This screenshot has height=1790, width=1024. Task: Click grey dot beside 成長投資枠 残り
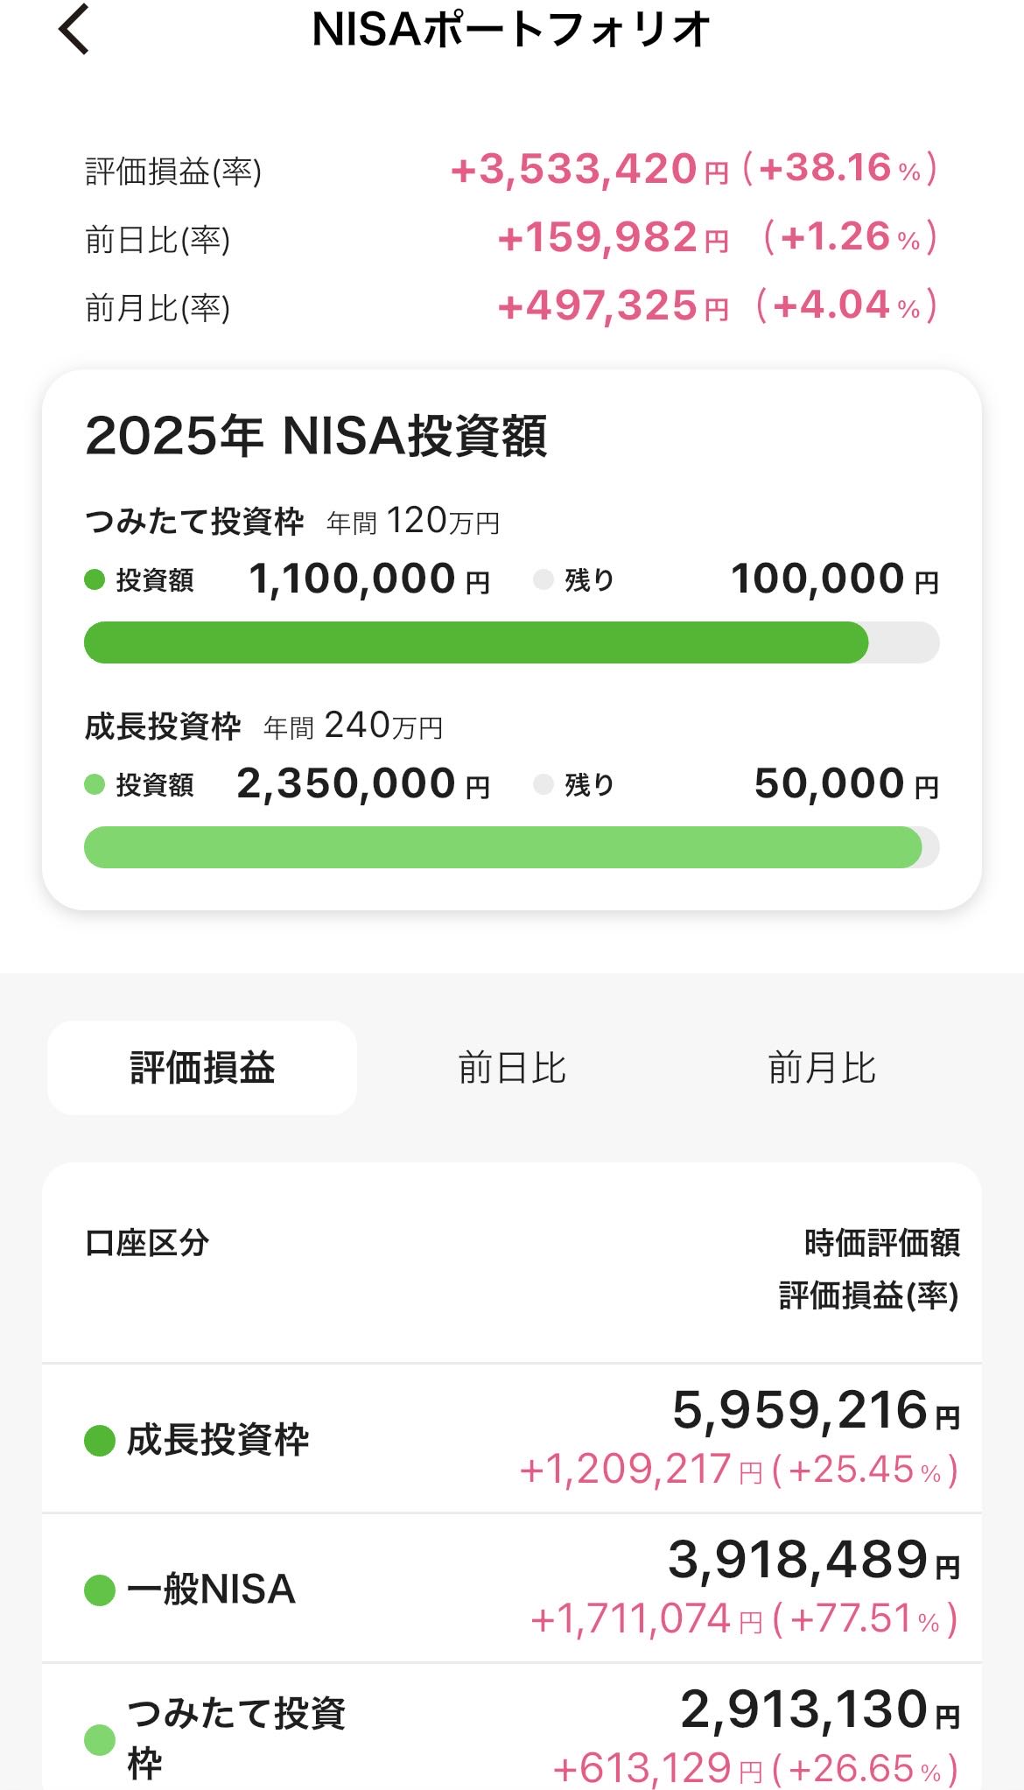point(543,784)
